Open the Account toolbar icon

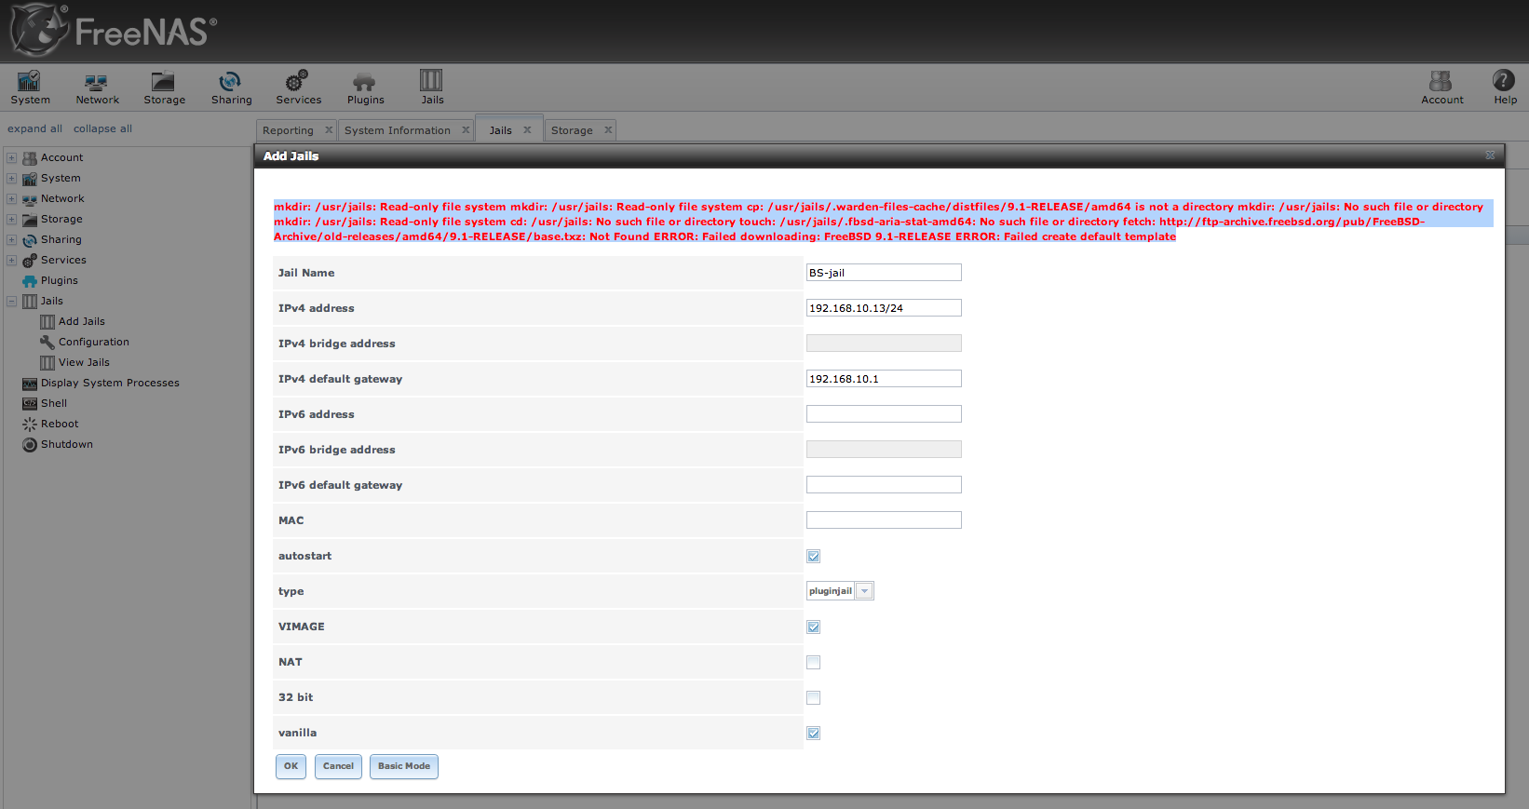1441,88
